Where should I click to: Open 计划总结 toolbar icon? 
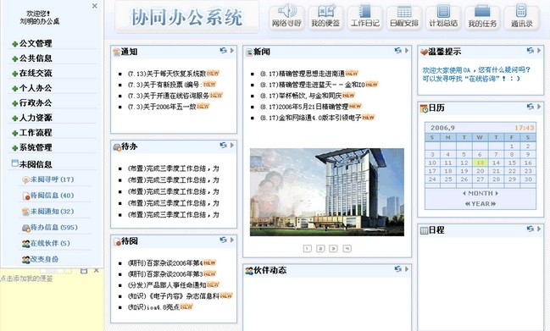tap(443, 17)
